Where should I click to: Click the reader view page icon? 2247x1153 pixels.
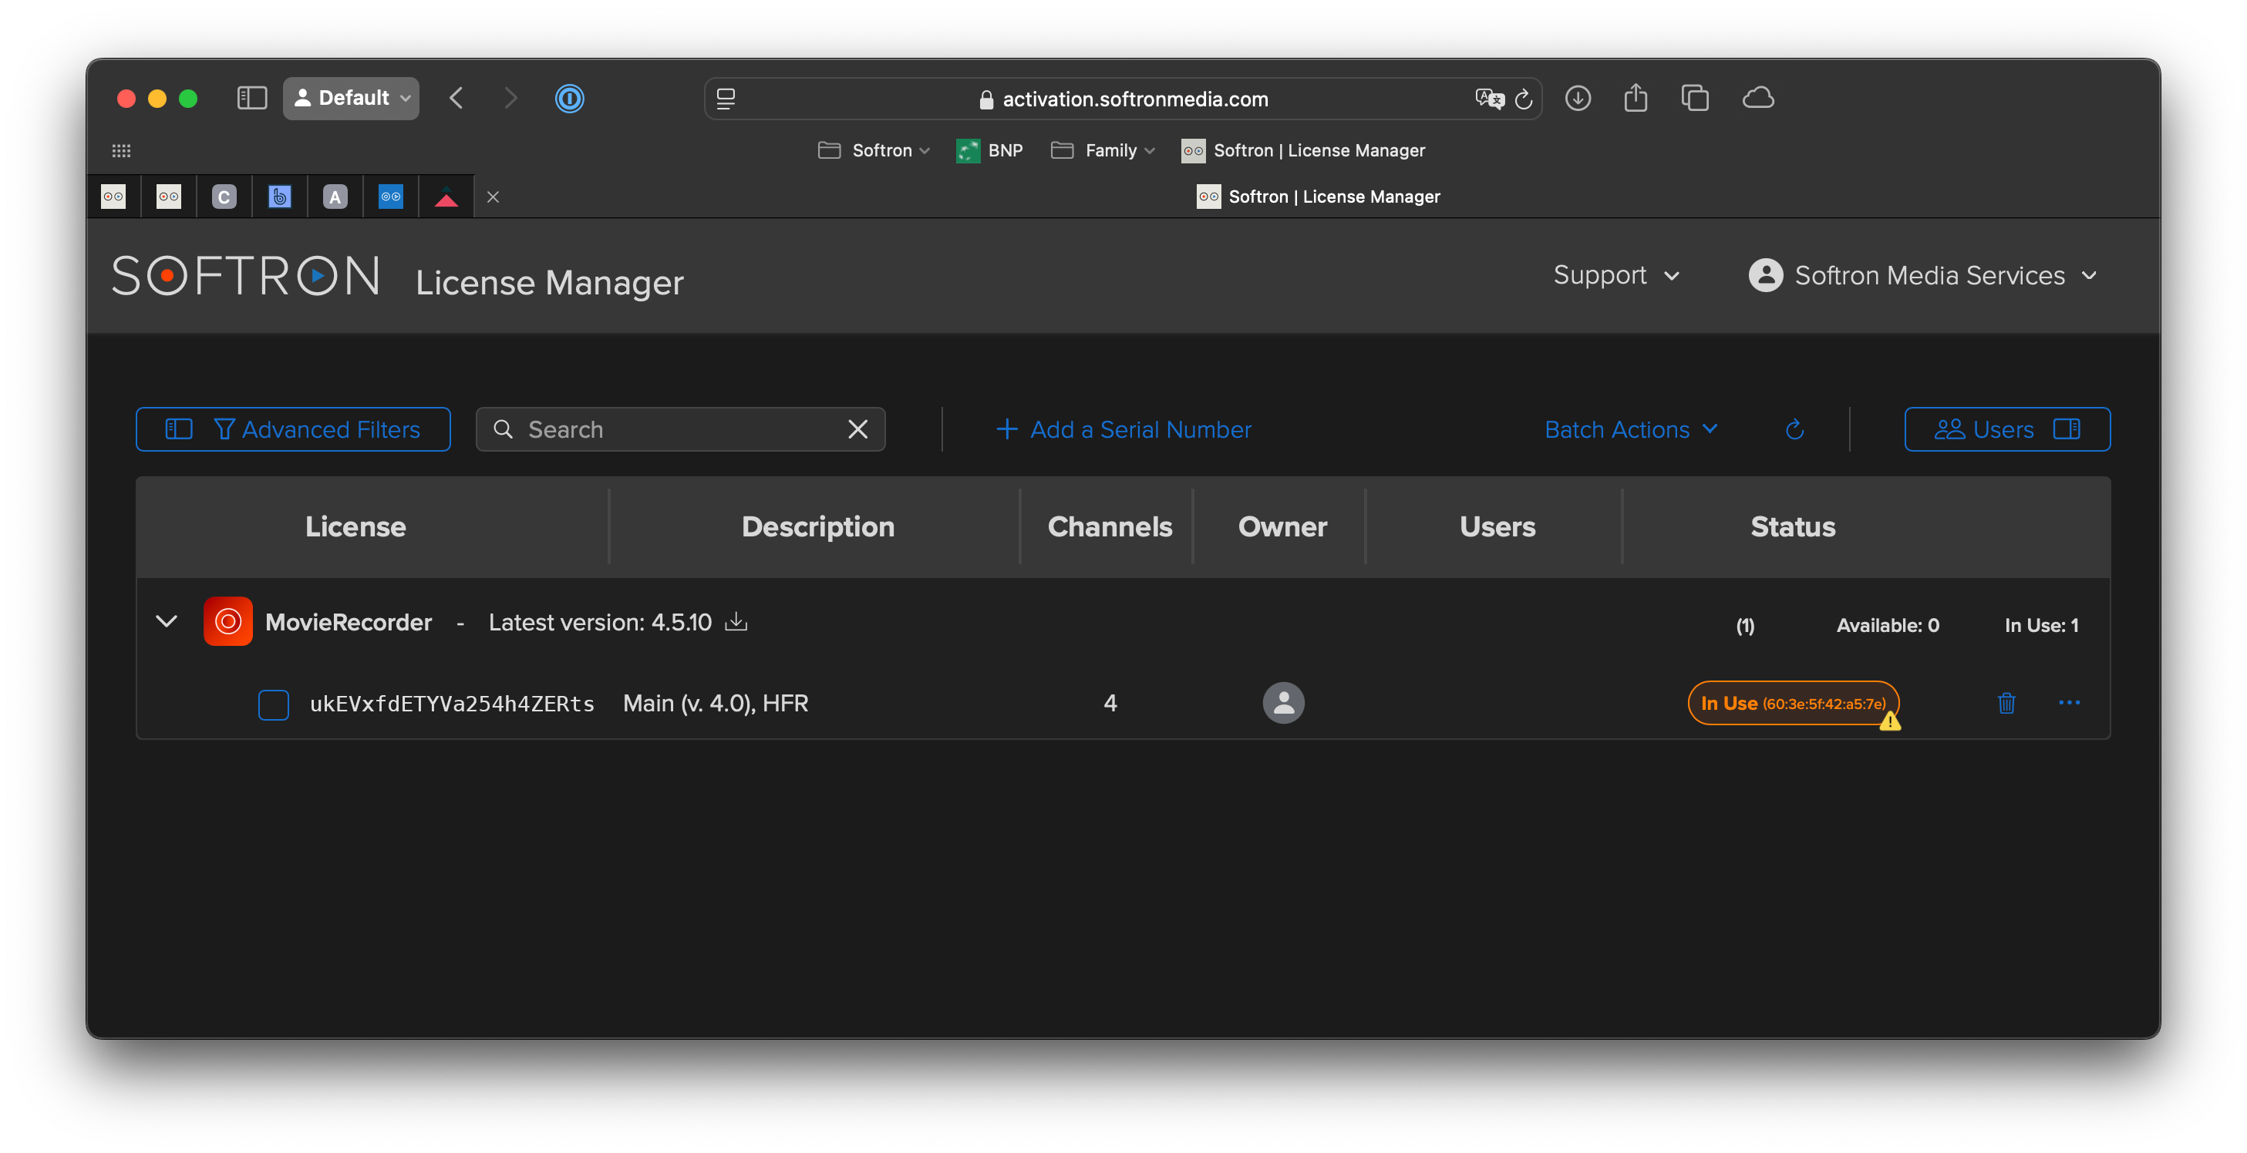click(x=726, y=99)
